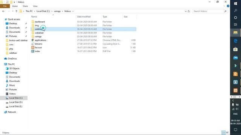Open brutus-aet2-darkne folder in sidebar
Screen dimensions: 241x135
click(18, 40)
